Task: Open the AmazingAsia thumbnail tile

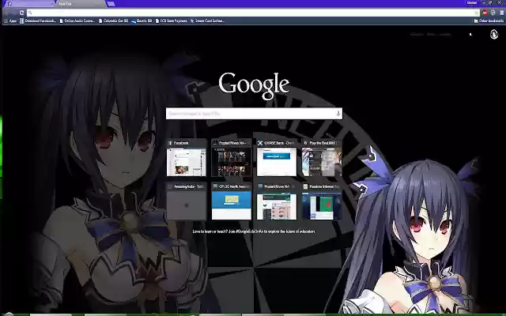Action: (x=187, y=201)
